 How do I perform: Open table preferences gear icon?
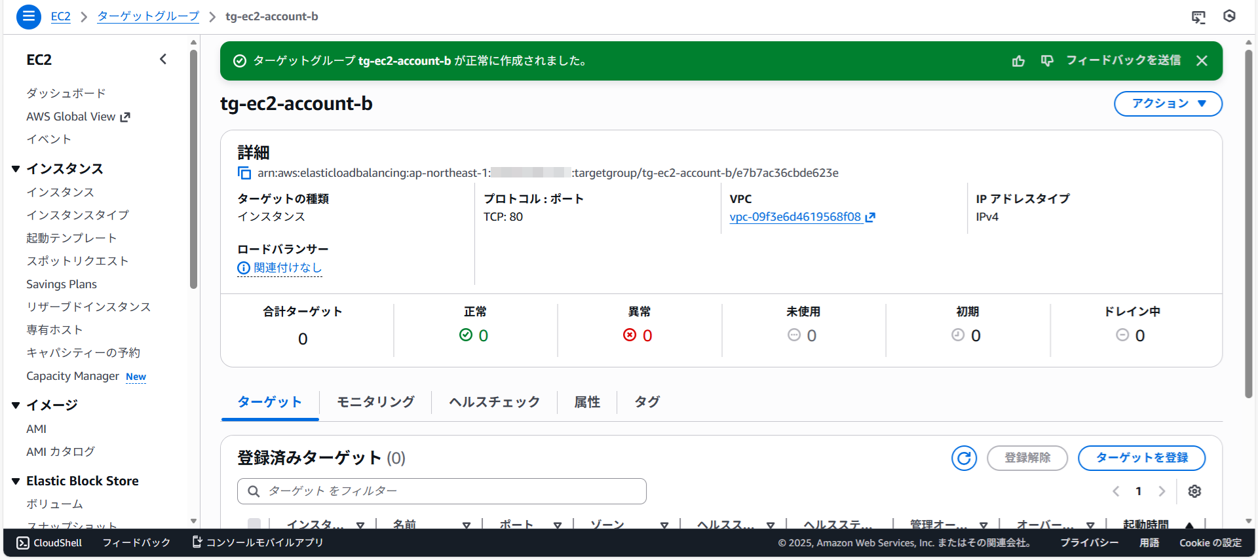(1194, 491)
